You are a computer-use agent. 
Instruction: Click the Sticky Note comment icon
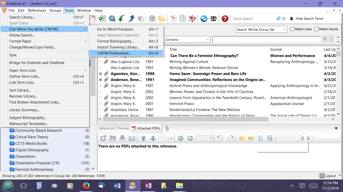pyautogui.click(x=242, y=138)
